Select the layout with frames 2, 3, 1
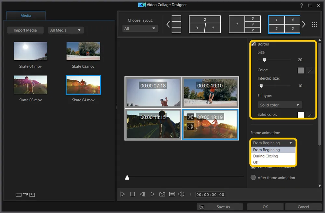This screenshot has height=213, width=325. pos(205,24)
